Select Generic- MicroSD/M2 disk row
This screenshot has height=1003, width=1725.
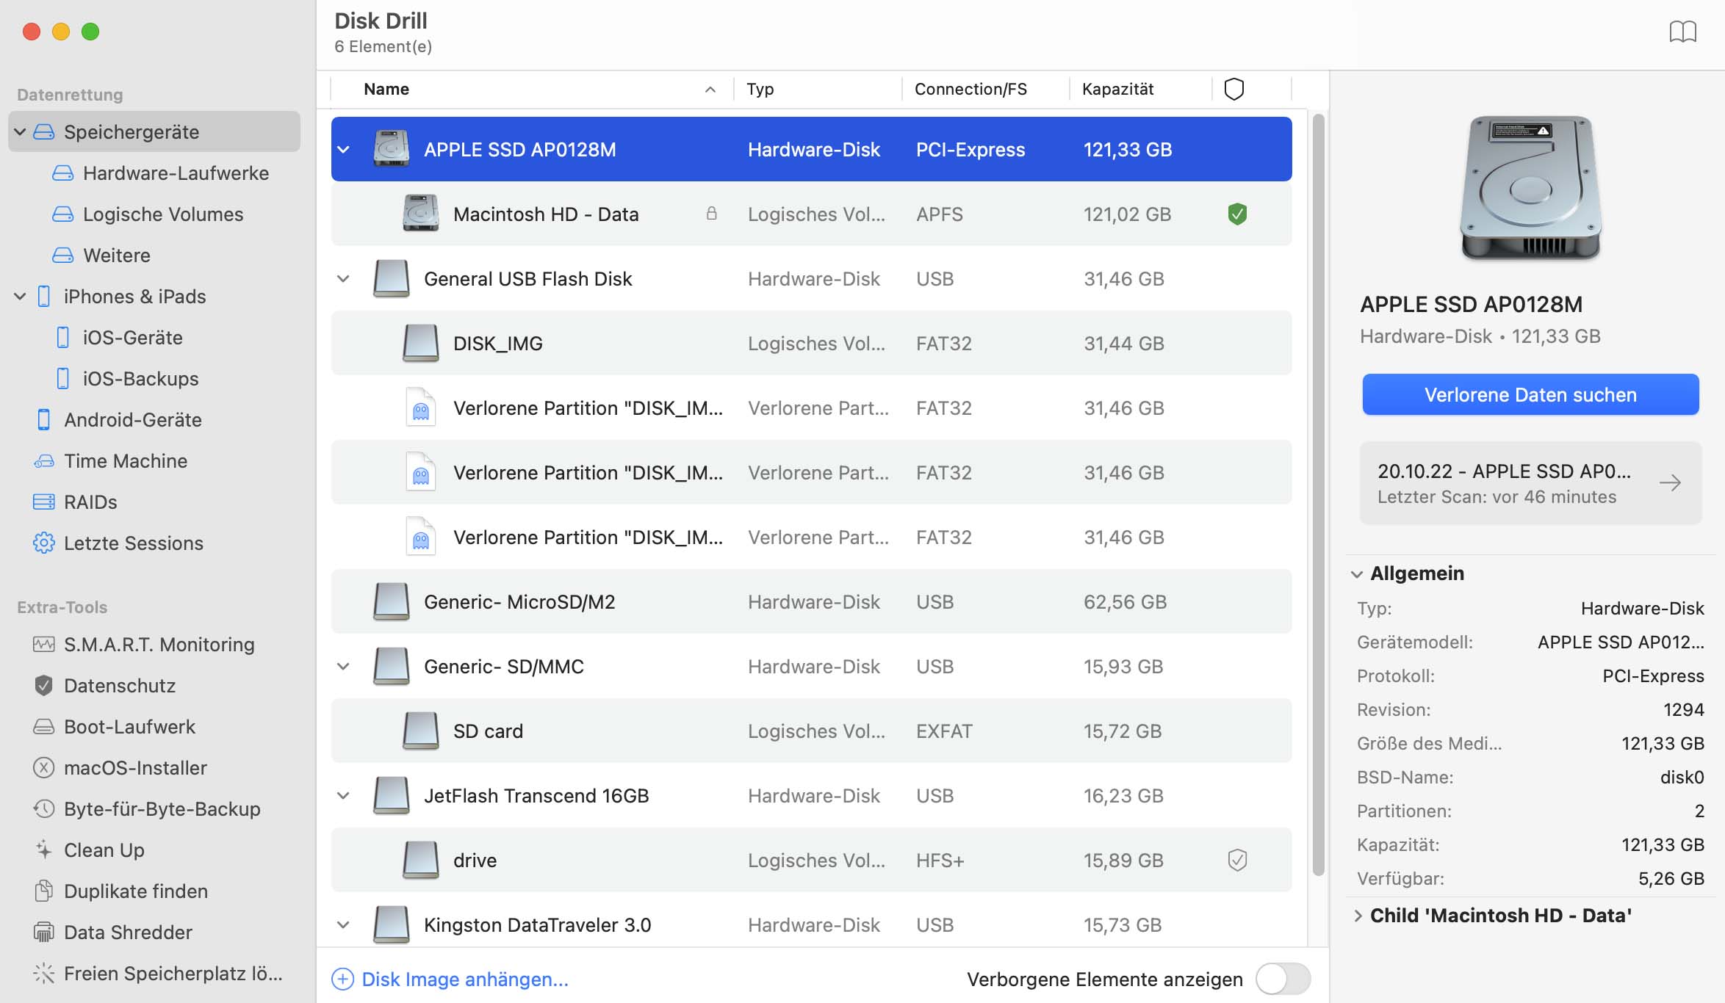(x=811, y=601)
